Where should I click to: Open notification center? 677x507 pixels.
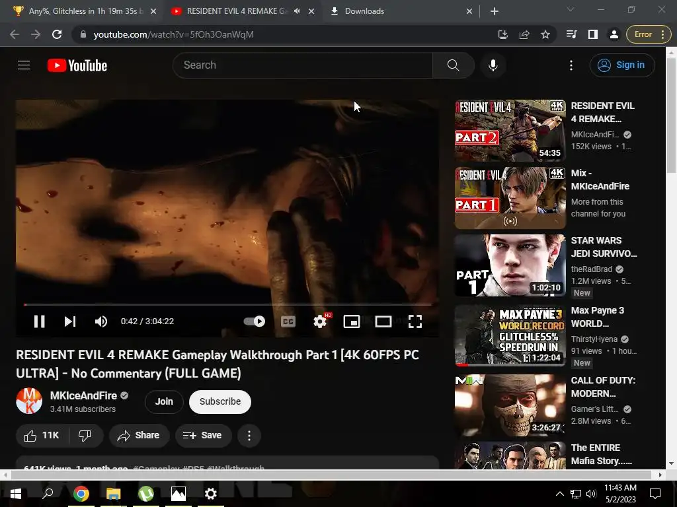coord(655,494)
